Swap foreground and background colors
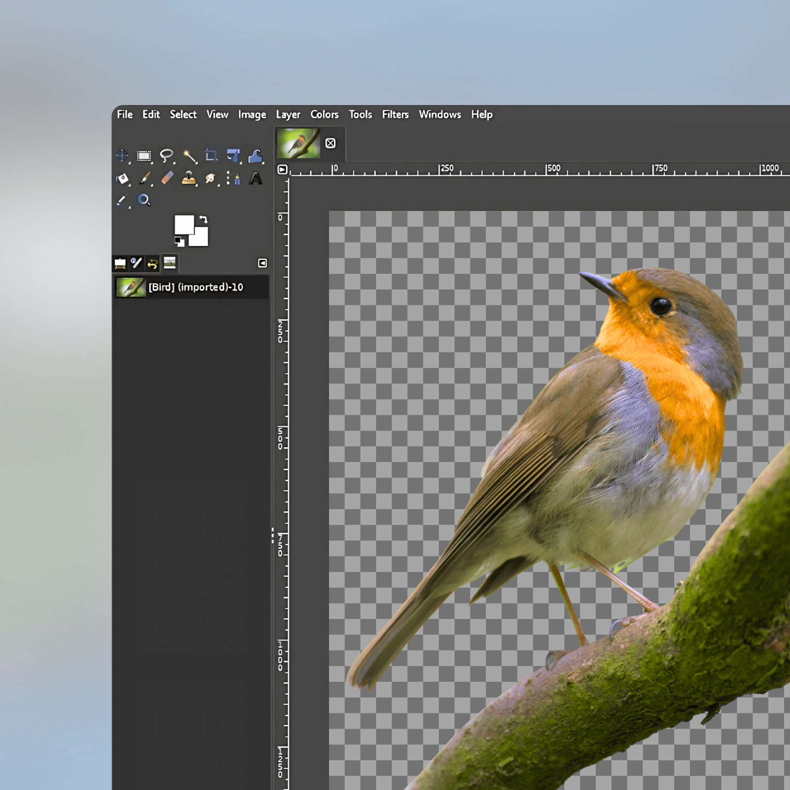790x790 pixels. [203, 220]
